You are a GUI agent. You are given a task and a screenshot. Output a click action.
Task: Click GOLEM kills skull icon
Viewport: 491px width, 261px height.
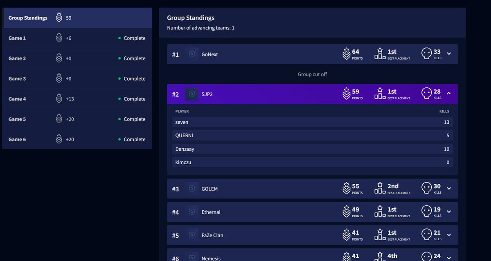pyautogui.click(x=426, y=188)
